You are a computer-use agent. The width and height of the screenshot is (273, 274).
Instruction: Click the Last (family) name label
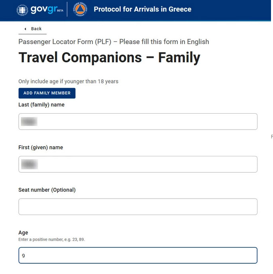point(41,105)
